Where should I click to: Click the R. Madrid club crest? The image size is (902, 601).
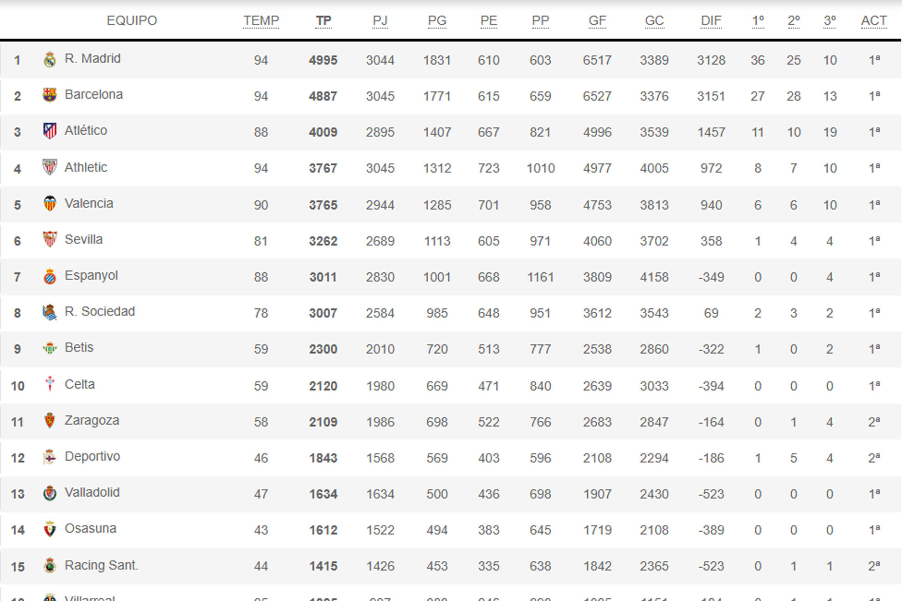point(50,60)
